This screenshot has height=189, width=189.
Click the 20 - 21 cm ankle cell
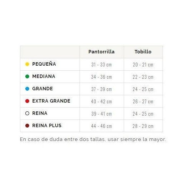[143, 65]
